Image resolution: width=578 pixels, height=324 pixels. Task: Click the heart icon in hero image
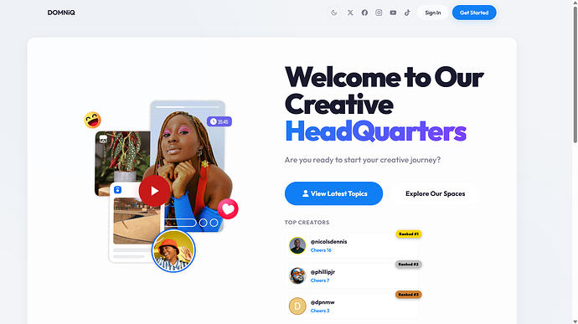(x=228, y=209)
